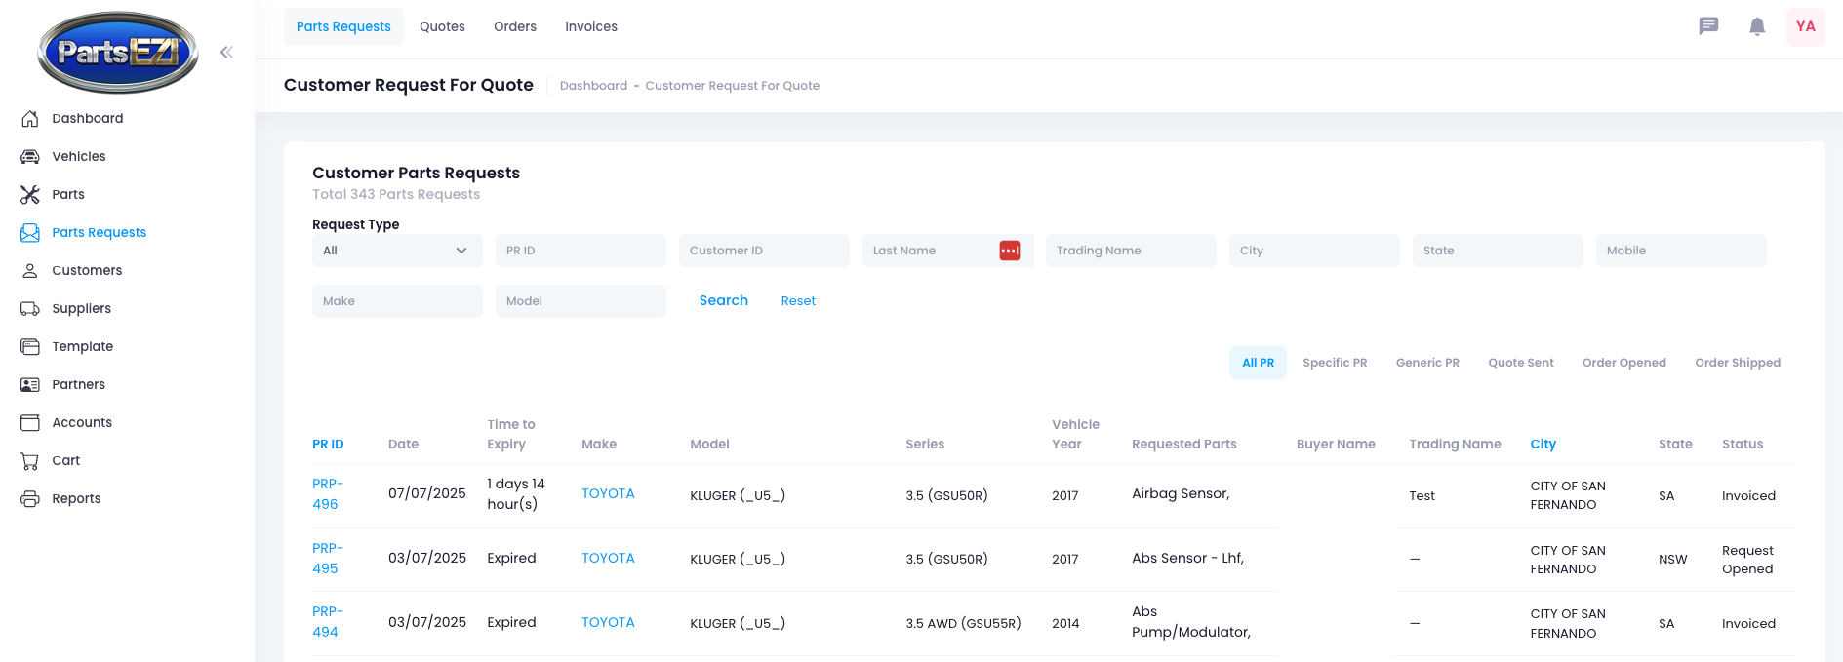Image resolution: width=1843 pixels, height=662 pixels.
Task: Collapse the sidebar with double chevron
Action: pyautogui.click(x=226, y=53)
